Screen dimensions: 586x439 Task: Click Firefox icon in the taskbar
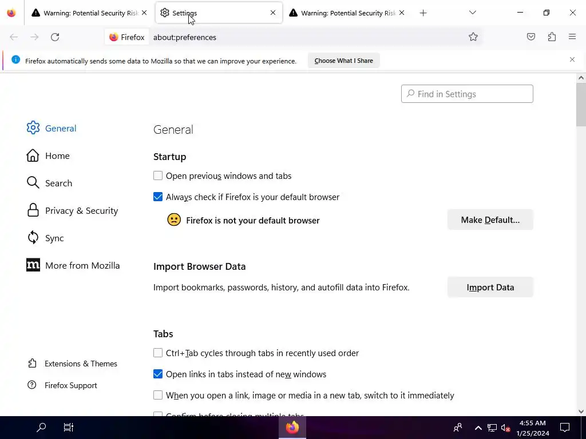(x=292, y=428)
